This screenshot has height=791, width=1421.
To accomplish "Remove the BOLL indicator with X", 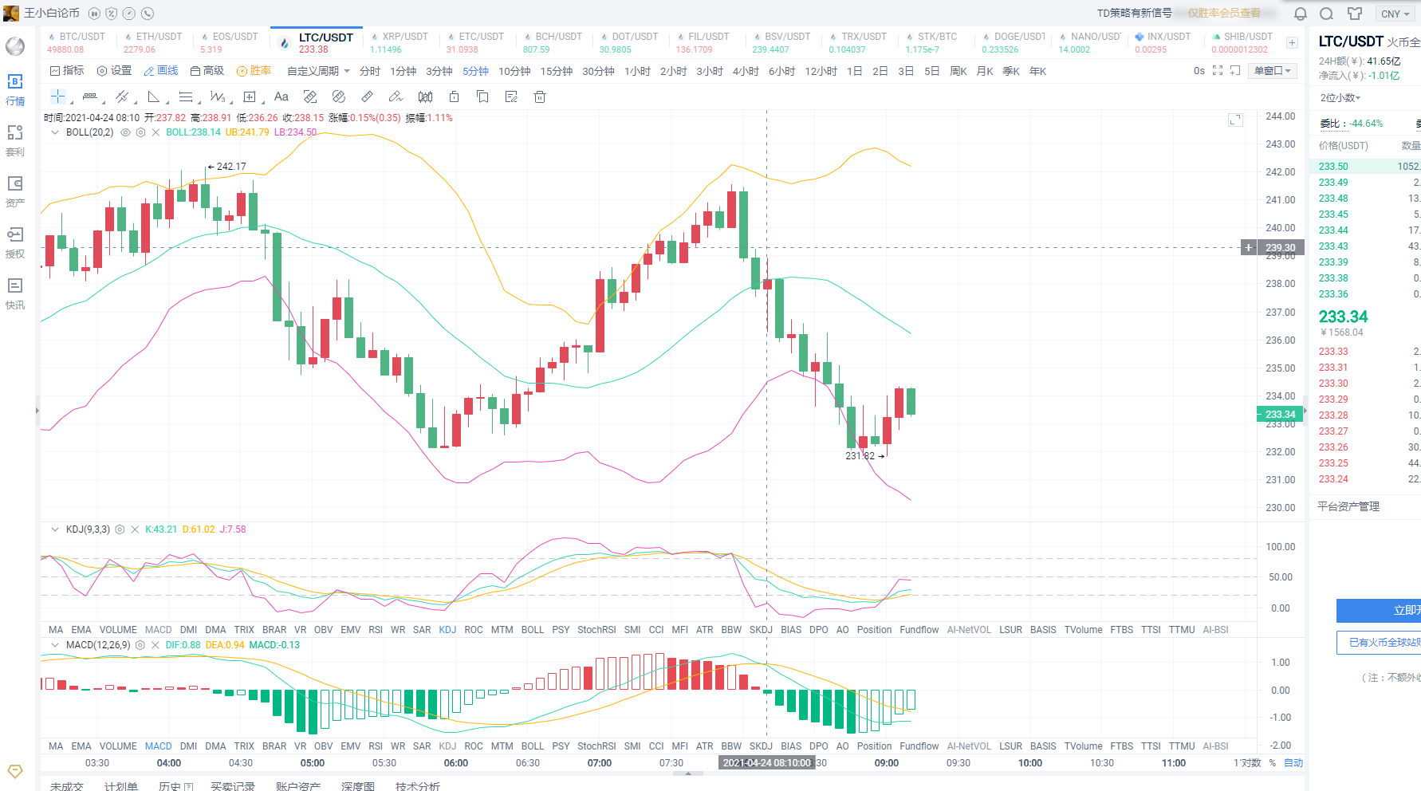I will point(156,132).
